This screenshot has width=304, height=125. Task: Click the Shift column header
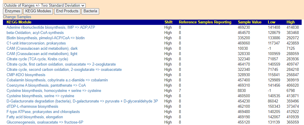click(169, 22)
